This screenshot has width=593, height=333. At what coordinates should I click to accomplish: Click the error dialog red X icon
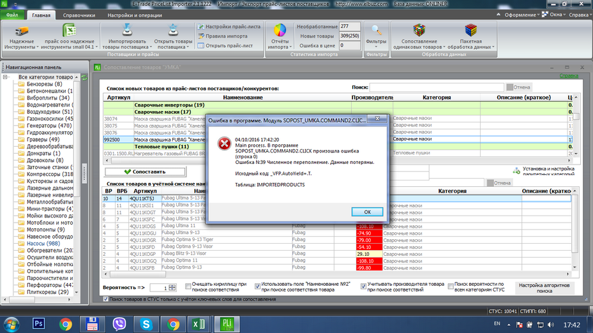(x=224, y=144)
